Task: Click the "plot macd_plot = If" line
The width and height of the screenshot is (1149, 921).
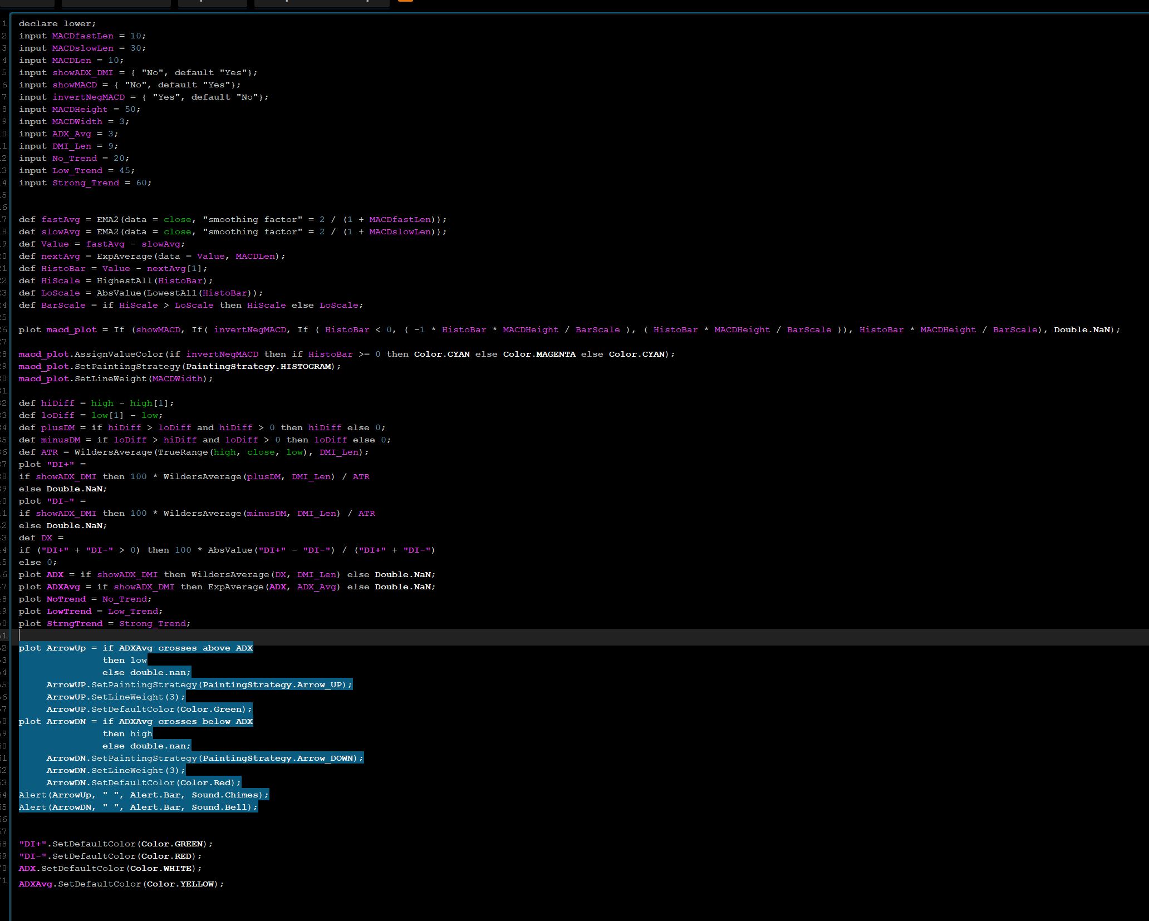Action: pos(569,329)
